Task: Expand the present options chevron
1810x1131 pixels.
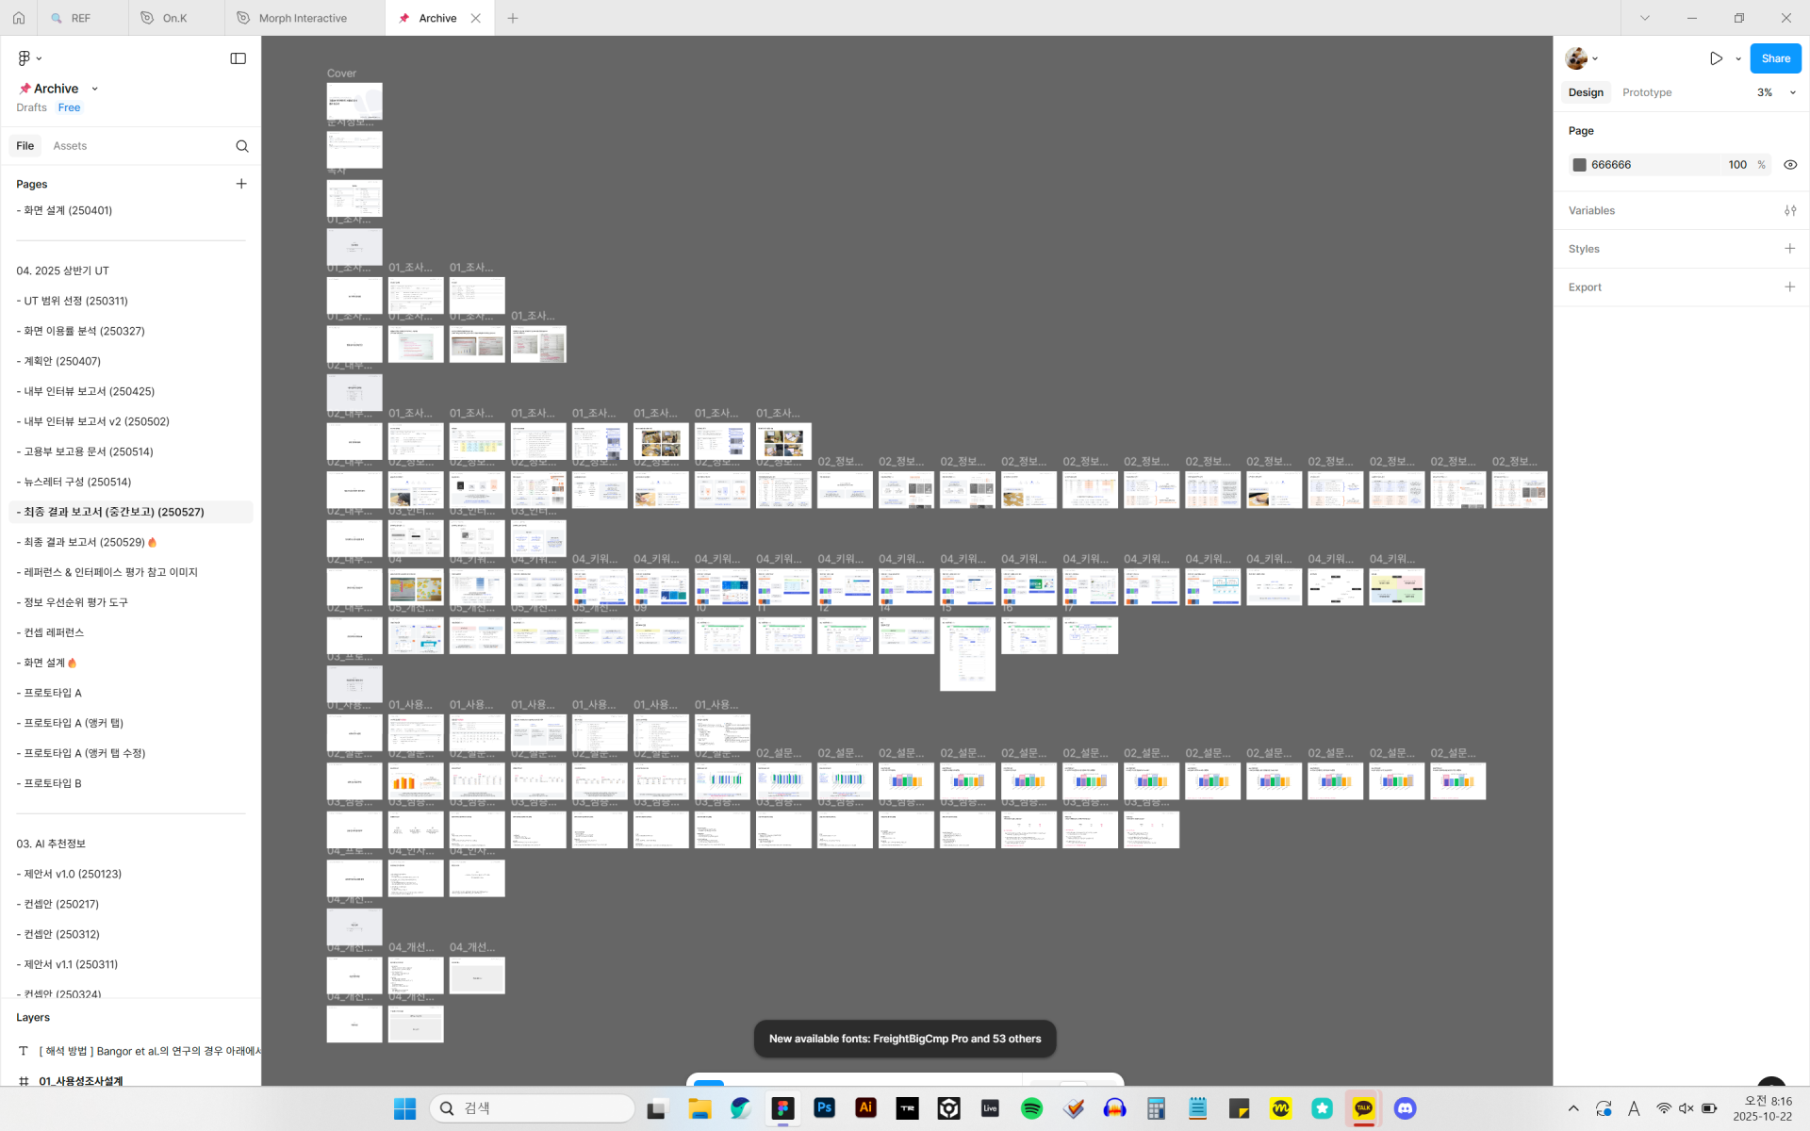Action: (x=1738, y=58)
